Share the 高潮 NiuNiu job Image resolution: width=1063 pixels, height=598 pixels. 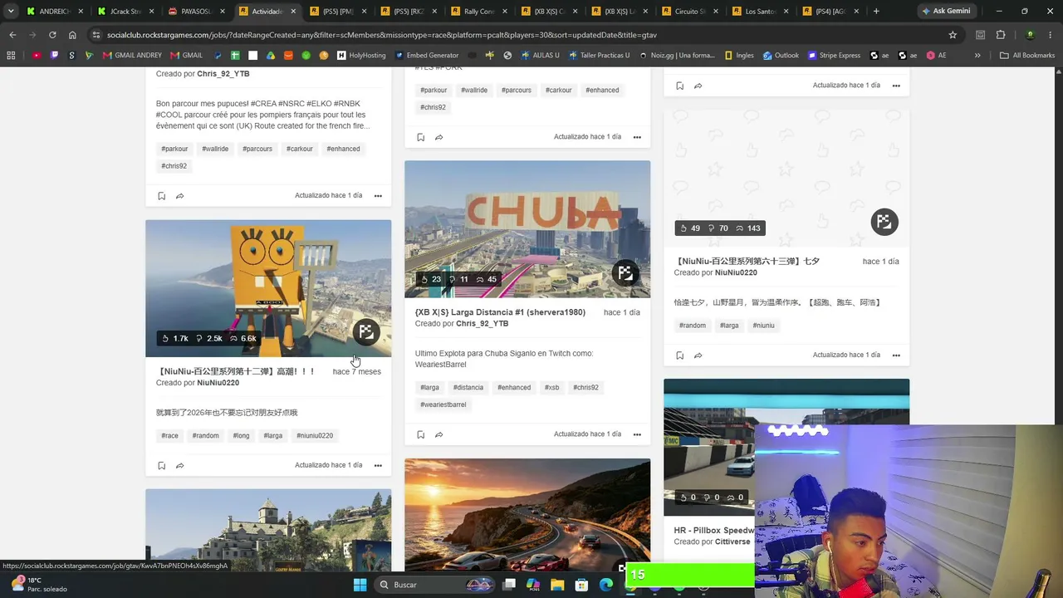tap(179, 466)
